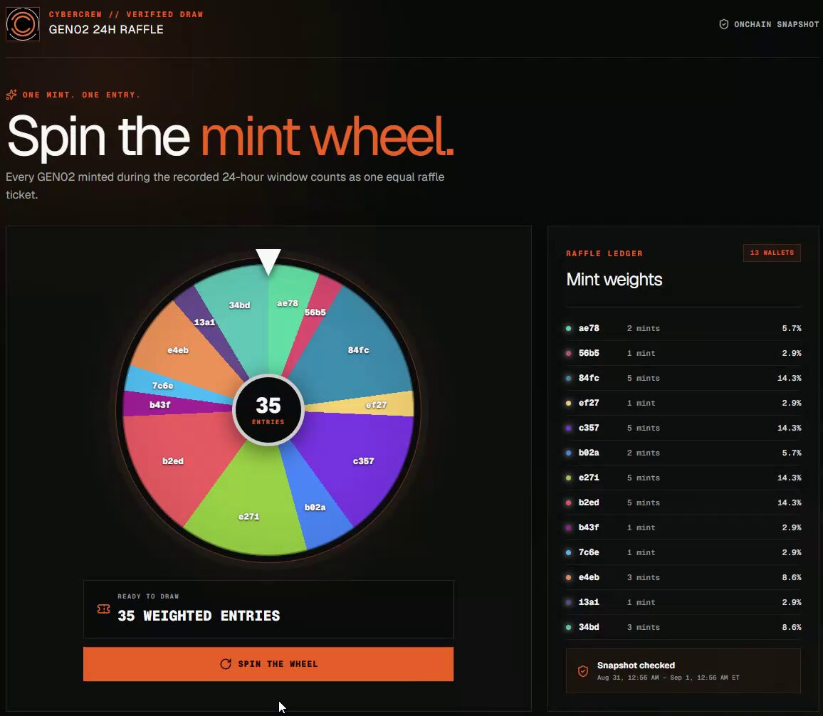The height and width of the screenshot is (716, 823).
Task: Click the e271 color dot in ledger
Action: [568, 478]
